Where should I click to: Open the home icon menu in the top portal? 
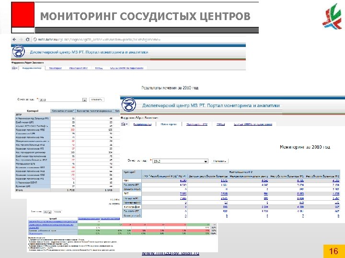[x=14, y=68]
